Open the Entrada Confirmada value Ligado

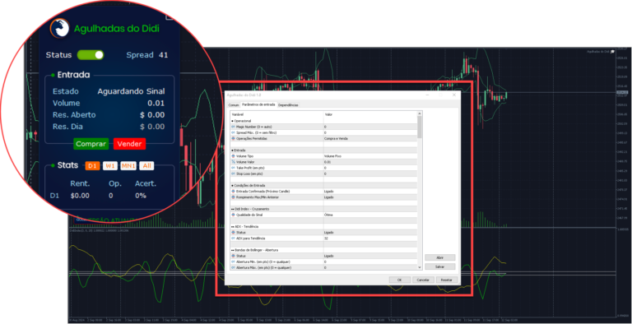pyautogui.click(x=370, y=191)
